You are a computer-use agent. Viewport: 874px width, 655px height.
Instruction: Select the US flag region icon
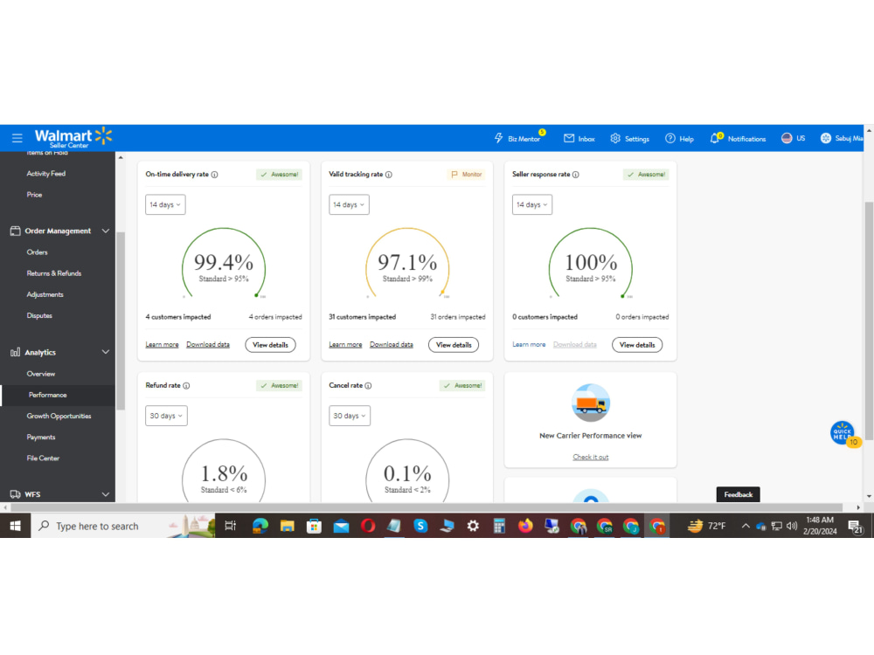[x=787, y=138]
